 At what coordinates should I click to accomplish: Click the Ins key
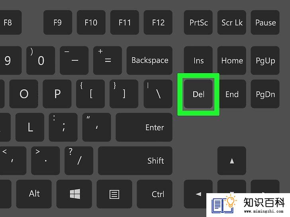pos(198,60)
